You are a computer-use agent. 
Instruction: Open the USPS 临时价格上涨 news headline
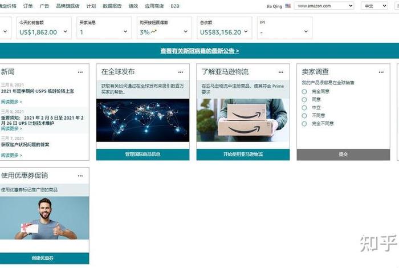pos(38,91)
